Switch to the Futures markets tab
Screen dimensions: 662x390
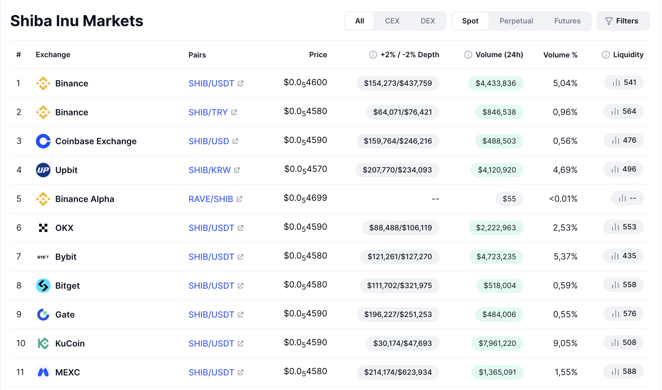[x=567, y=21]
